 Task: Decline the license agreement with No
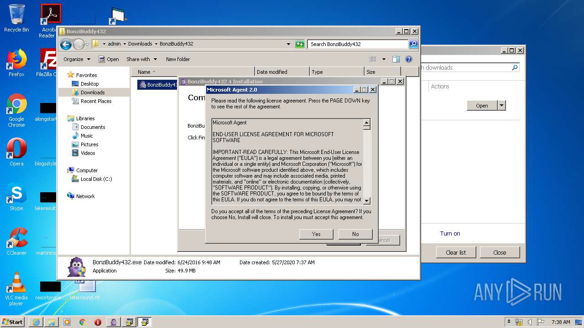355,234
